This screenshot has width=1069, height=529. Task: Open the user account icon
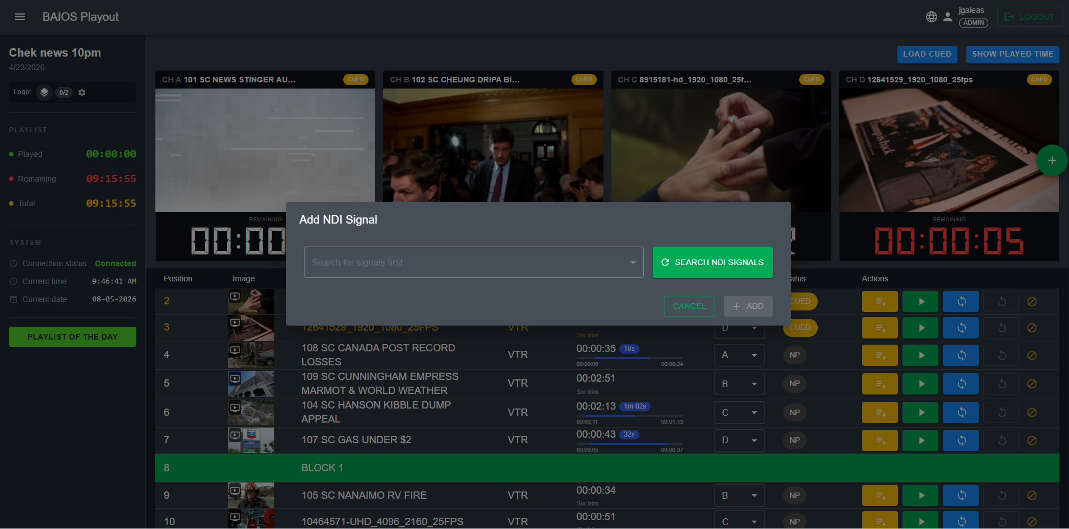point(948,17)
